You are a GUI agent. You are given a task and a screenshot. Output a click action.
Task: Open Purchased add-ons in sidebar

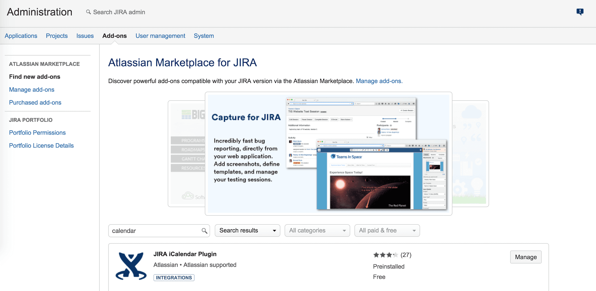[x=35, y=102]
